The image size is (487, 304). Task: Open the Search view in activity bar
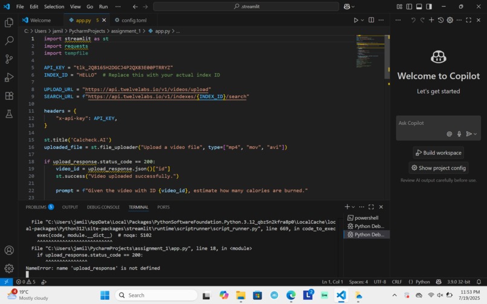[9, 40]
